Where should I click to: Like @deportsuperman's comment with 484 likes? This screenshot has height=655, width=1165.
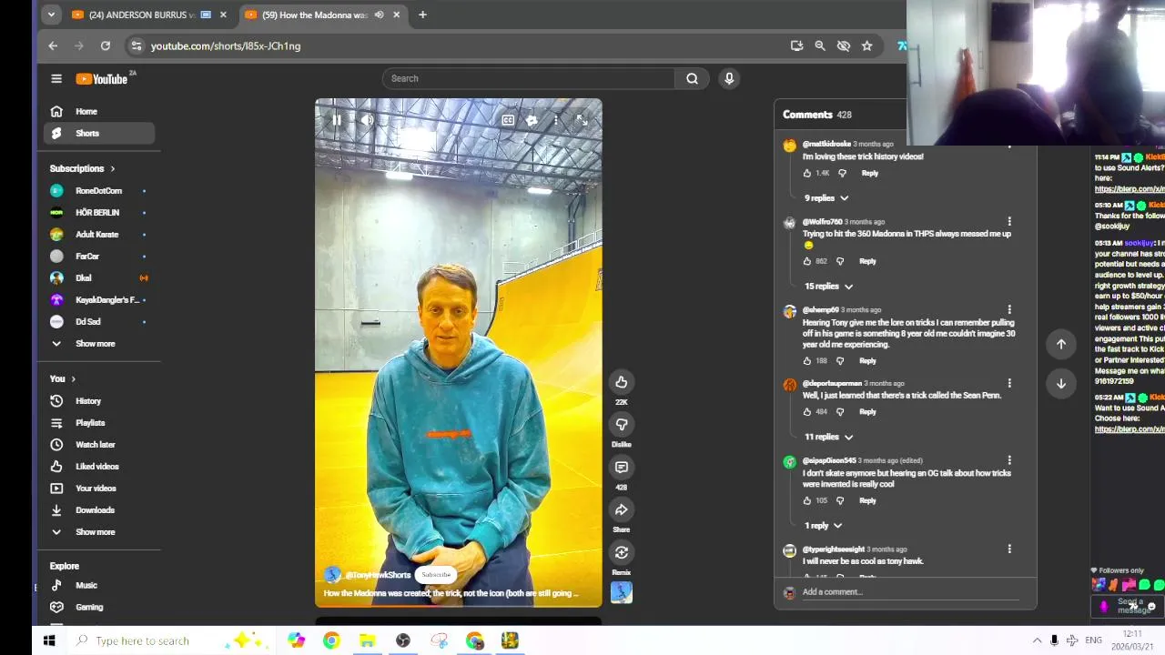(806, 412)
